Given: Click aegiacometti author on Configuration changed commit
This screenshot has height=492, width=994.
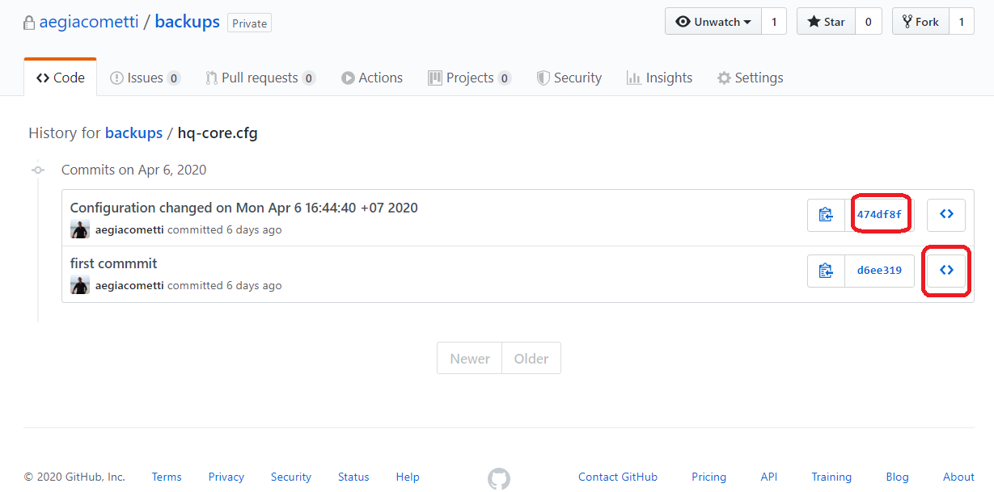Looking at the screenshot, I should coord(129,229).
